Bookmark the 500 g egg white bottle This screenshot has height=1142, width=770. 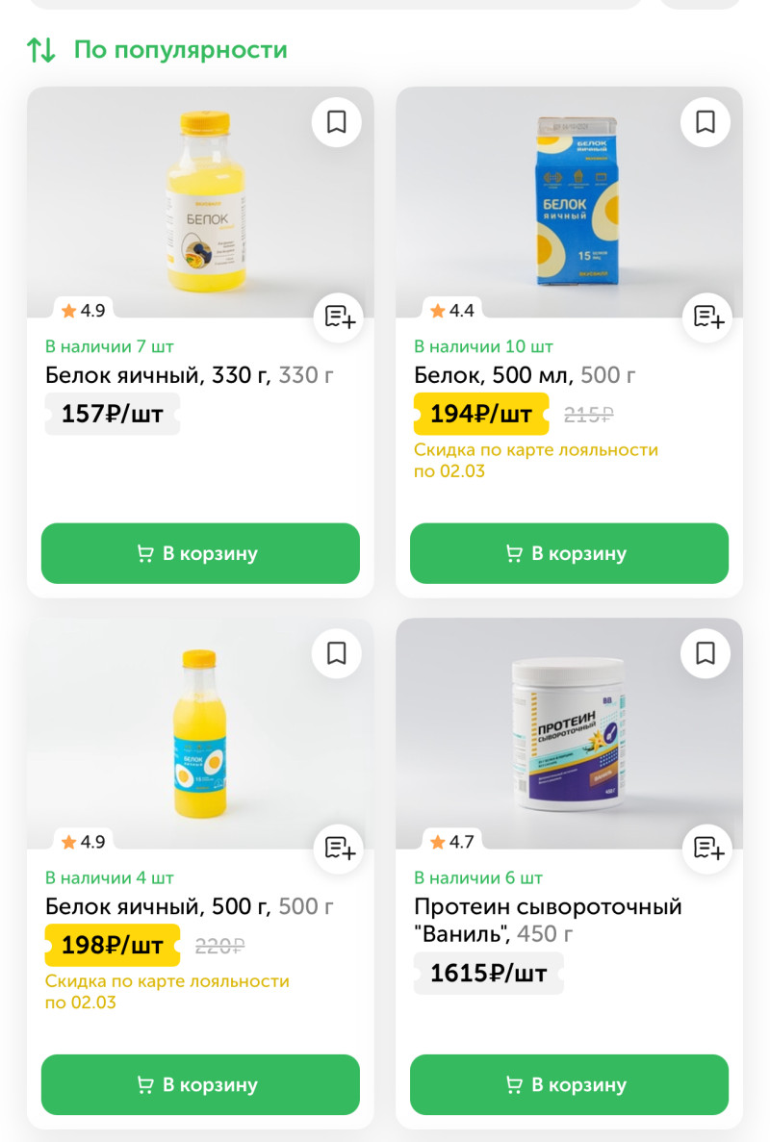tap(336, 653)
